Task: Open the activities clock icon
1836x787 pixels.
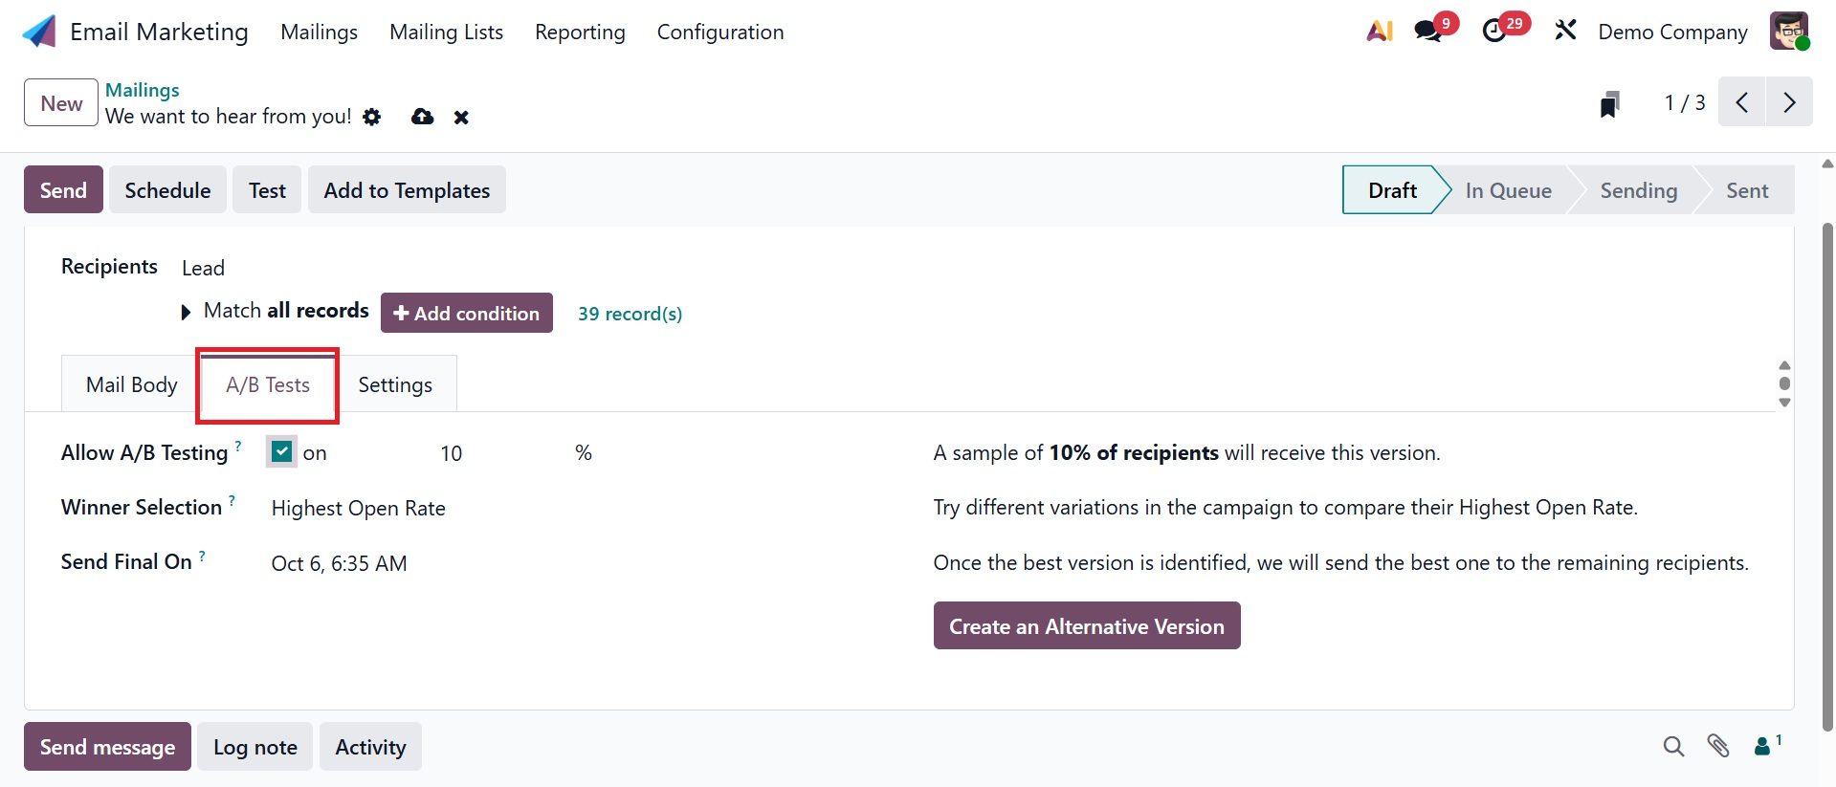Action: (x=1494, y=32)
